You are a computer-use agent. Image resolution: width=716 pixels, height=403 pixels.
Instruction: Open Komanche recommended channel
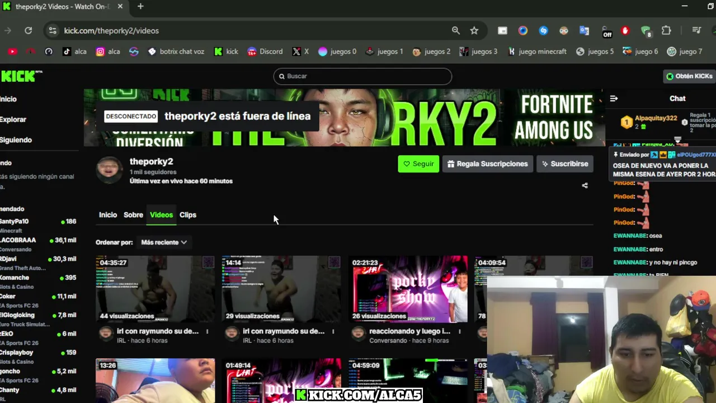pos(38,282)
